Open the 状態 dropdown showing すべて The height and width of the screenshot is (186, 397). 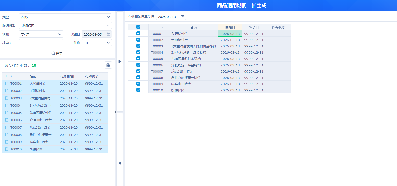(x=41, y=34)
